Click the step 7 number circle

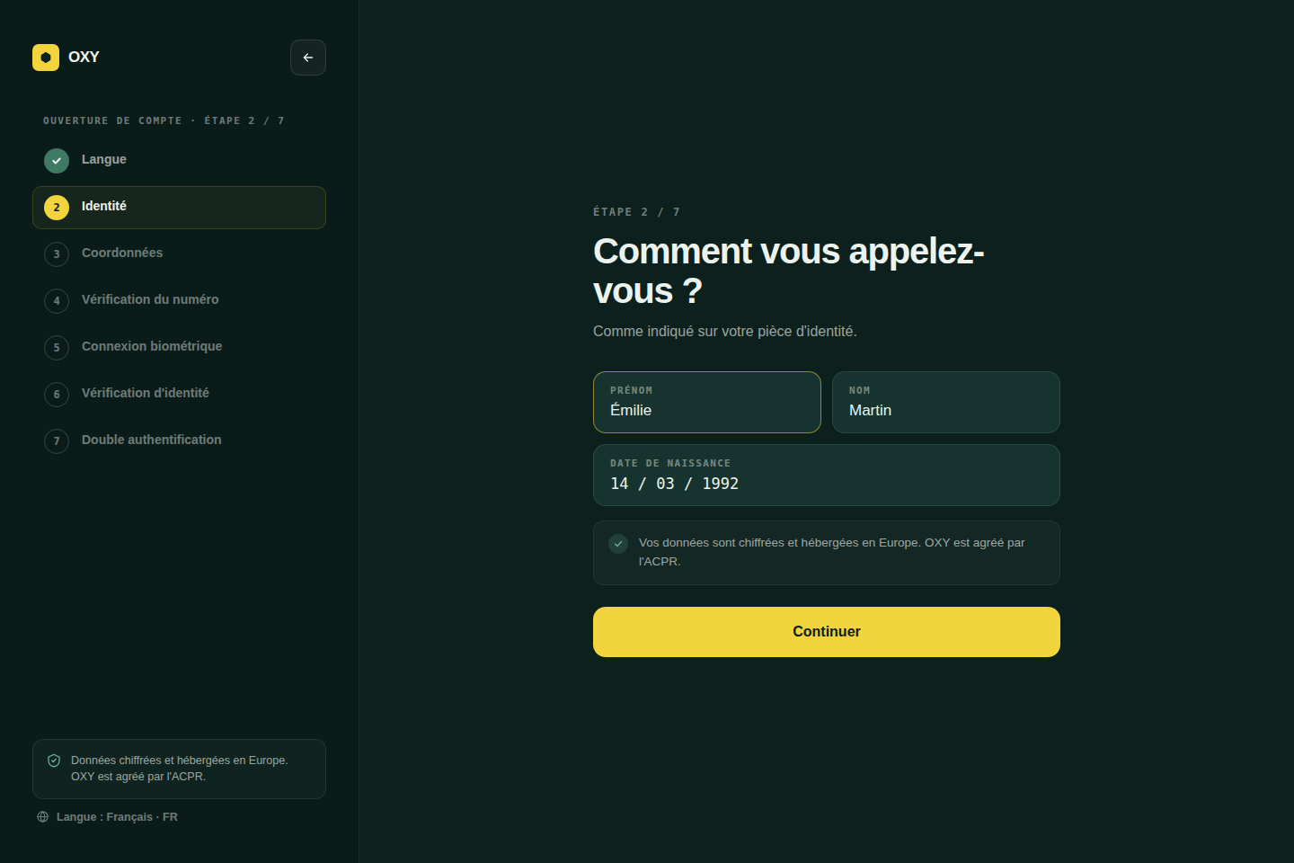tap(57, 441)
